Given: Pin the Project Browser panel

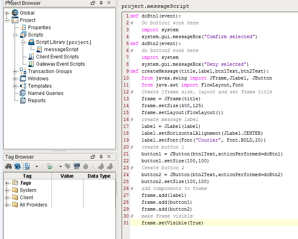Looking at the screenshot, I should click(x=101, y=3).
